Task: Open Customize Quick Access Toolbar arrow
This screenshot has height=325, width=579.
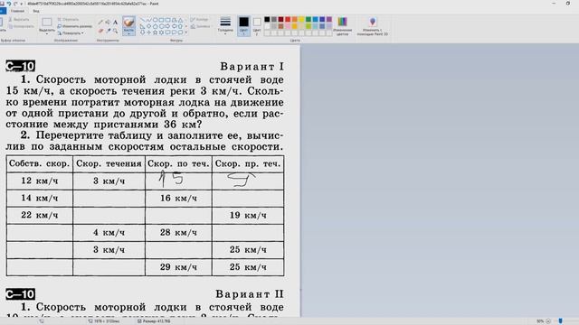Action: click(x=22, y=4)
